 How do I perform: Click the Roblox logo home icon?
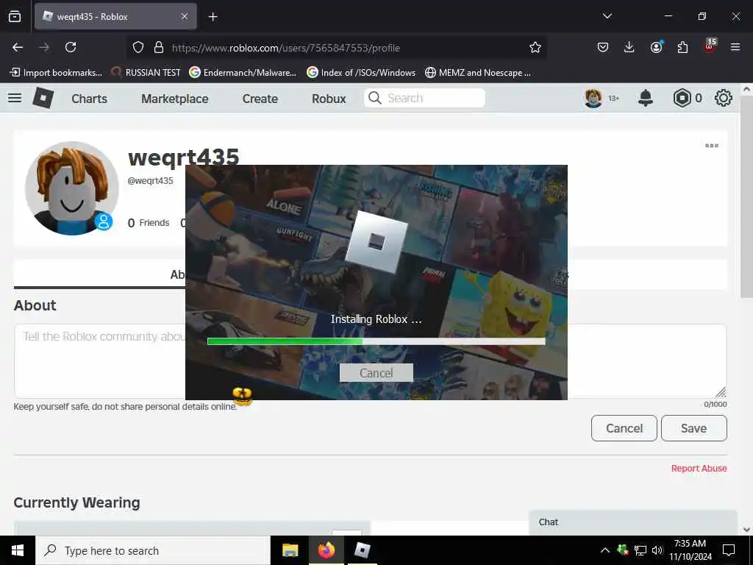43,98
